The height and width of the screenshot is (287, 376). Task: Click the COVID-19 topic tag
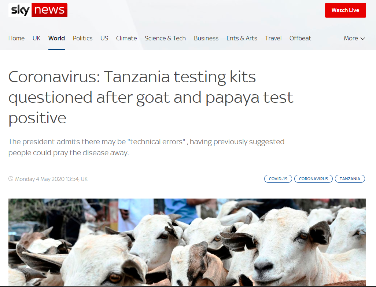(x=278, y=179)
